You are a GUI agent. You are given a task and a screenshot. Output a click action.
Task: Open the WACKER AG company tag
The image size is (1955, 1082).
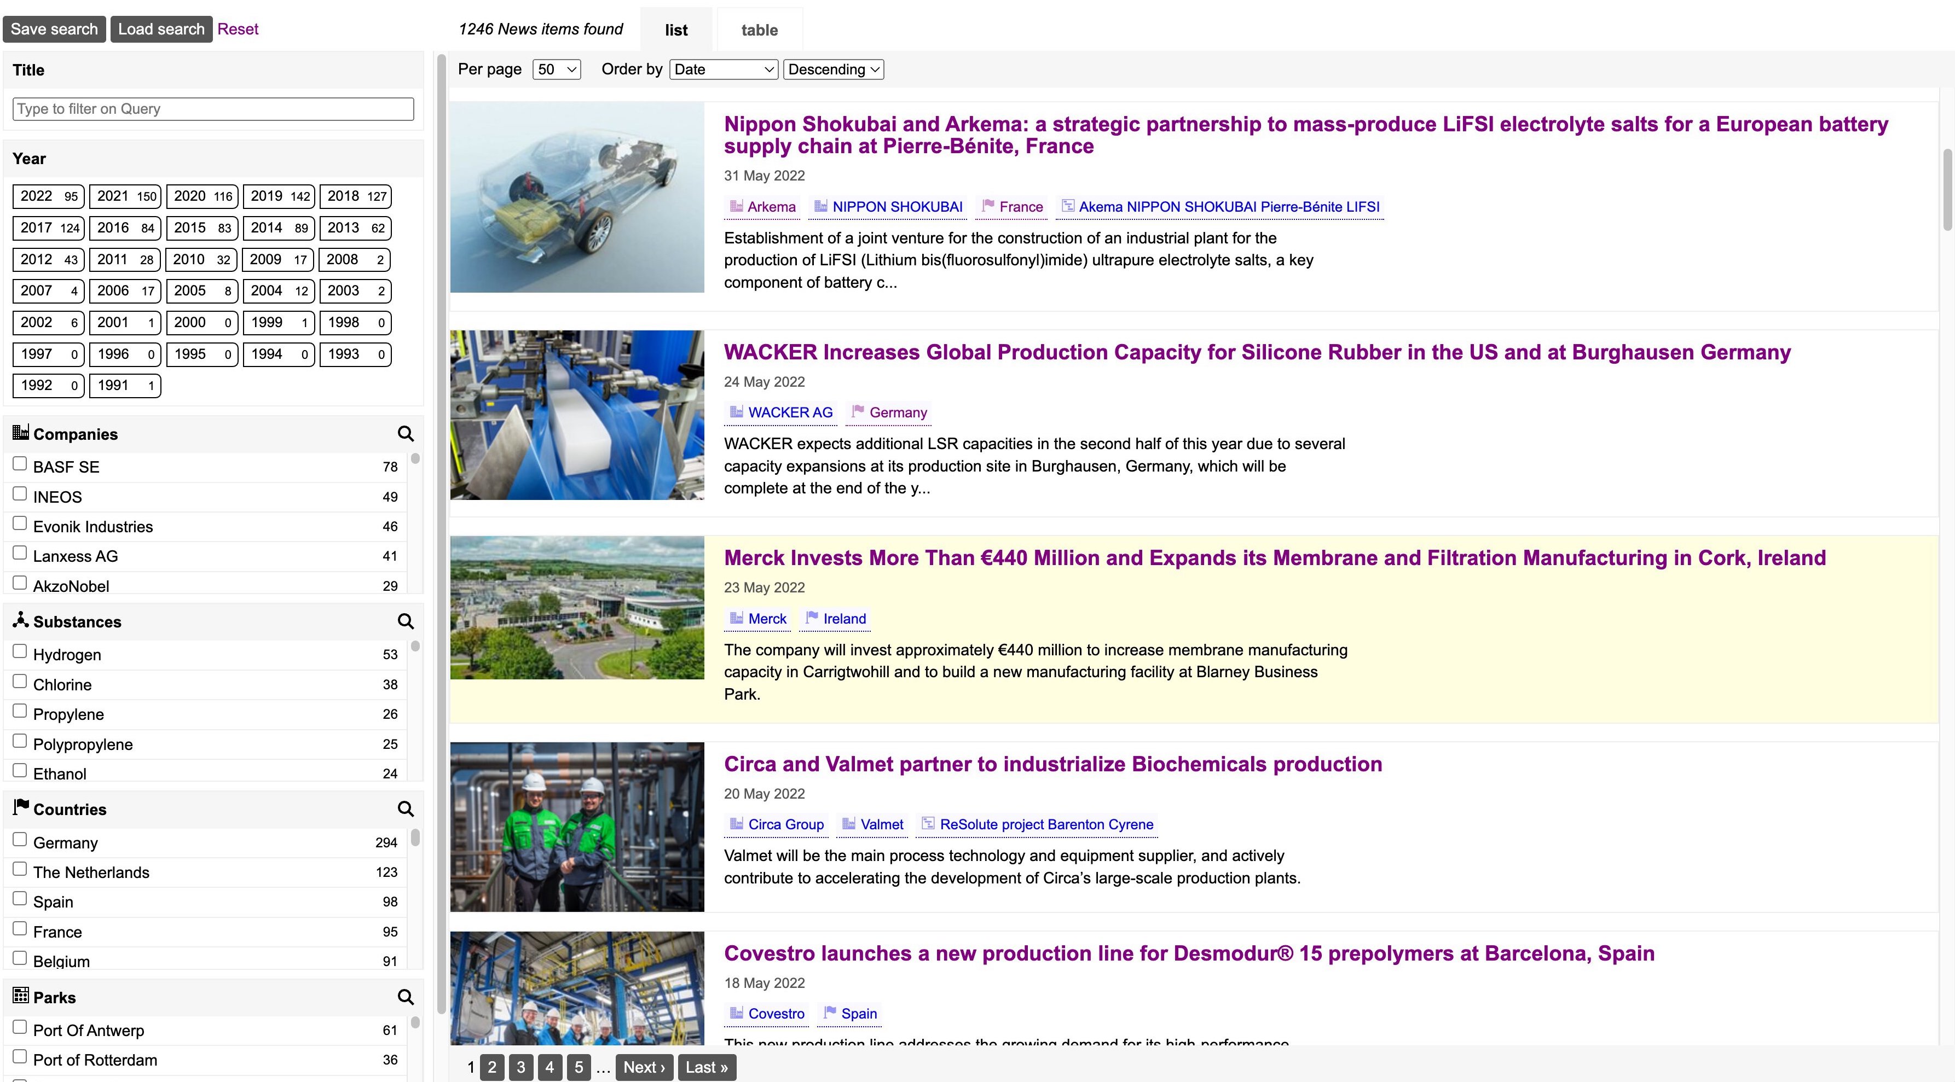[x=780, y=412]
